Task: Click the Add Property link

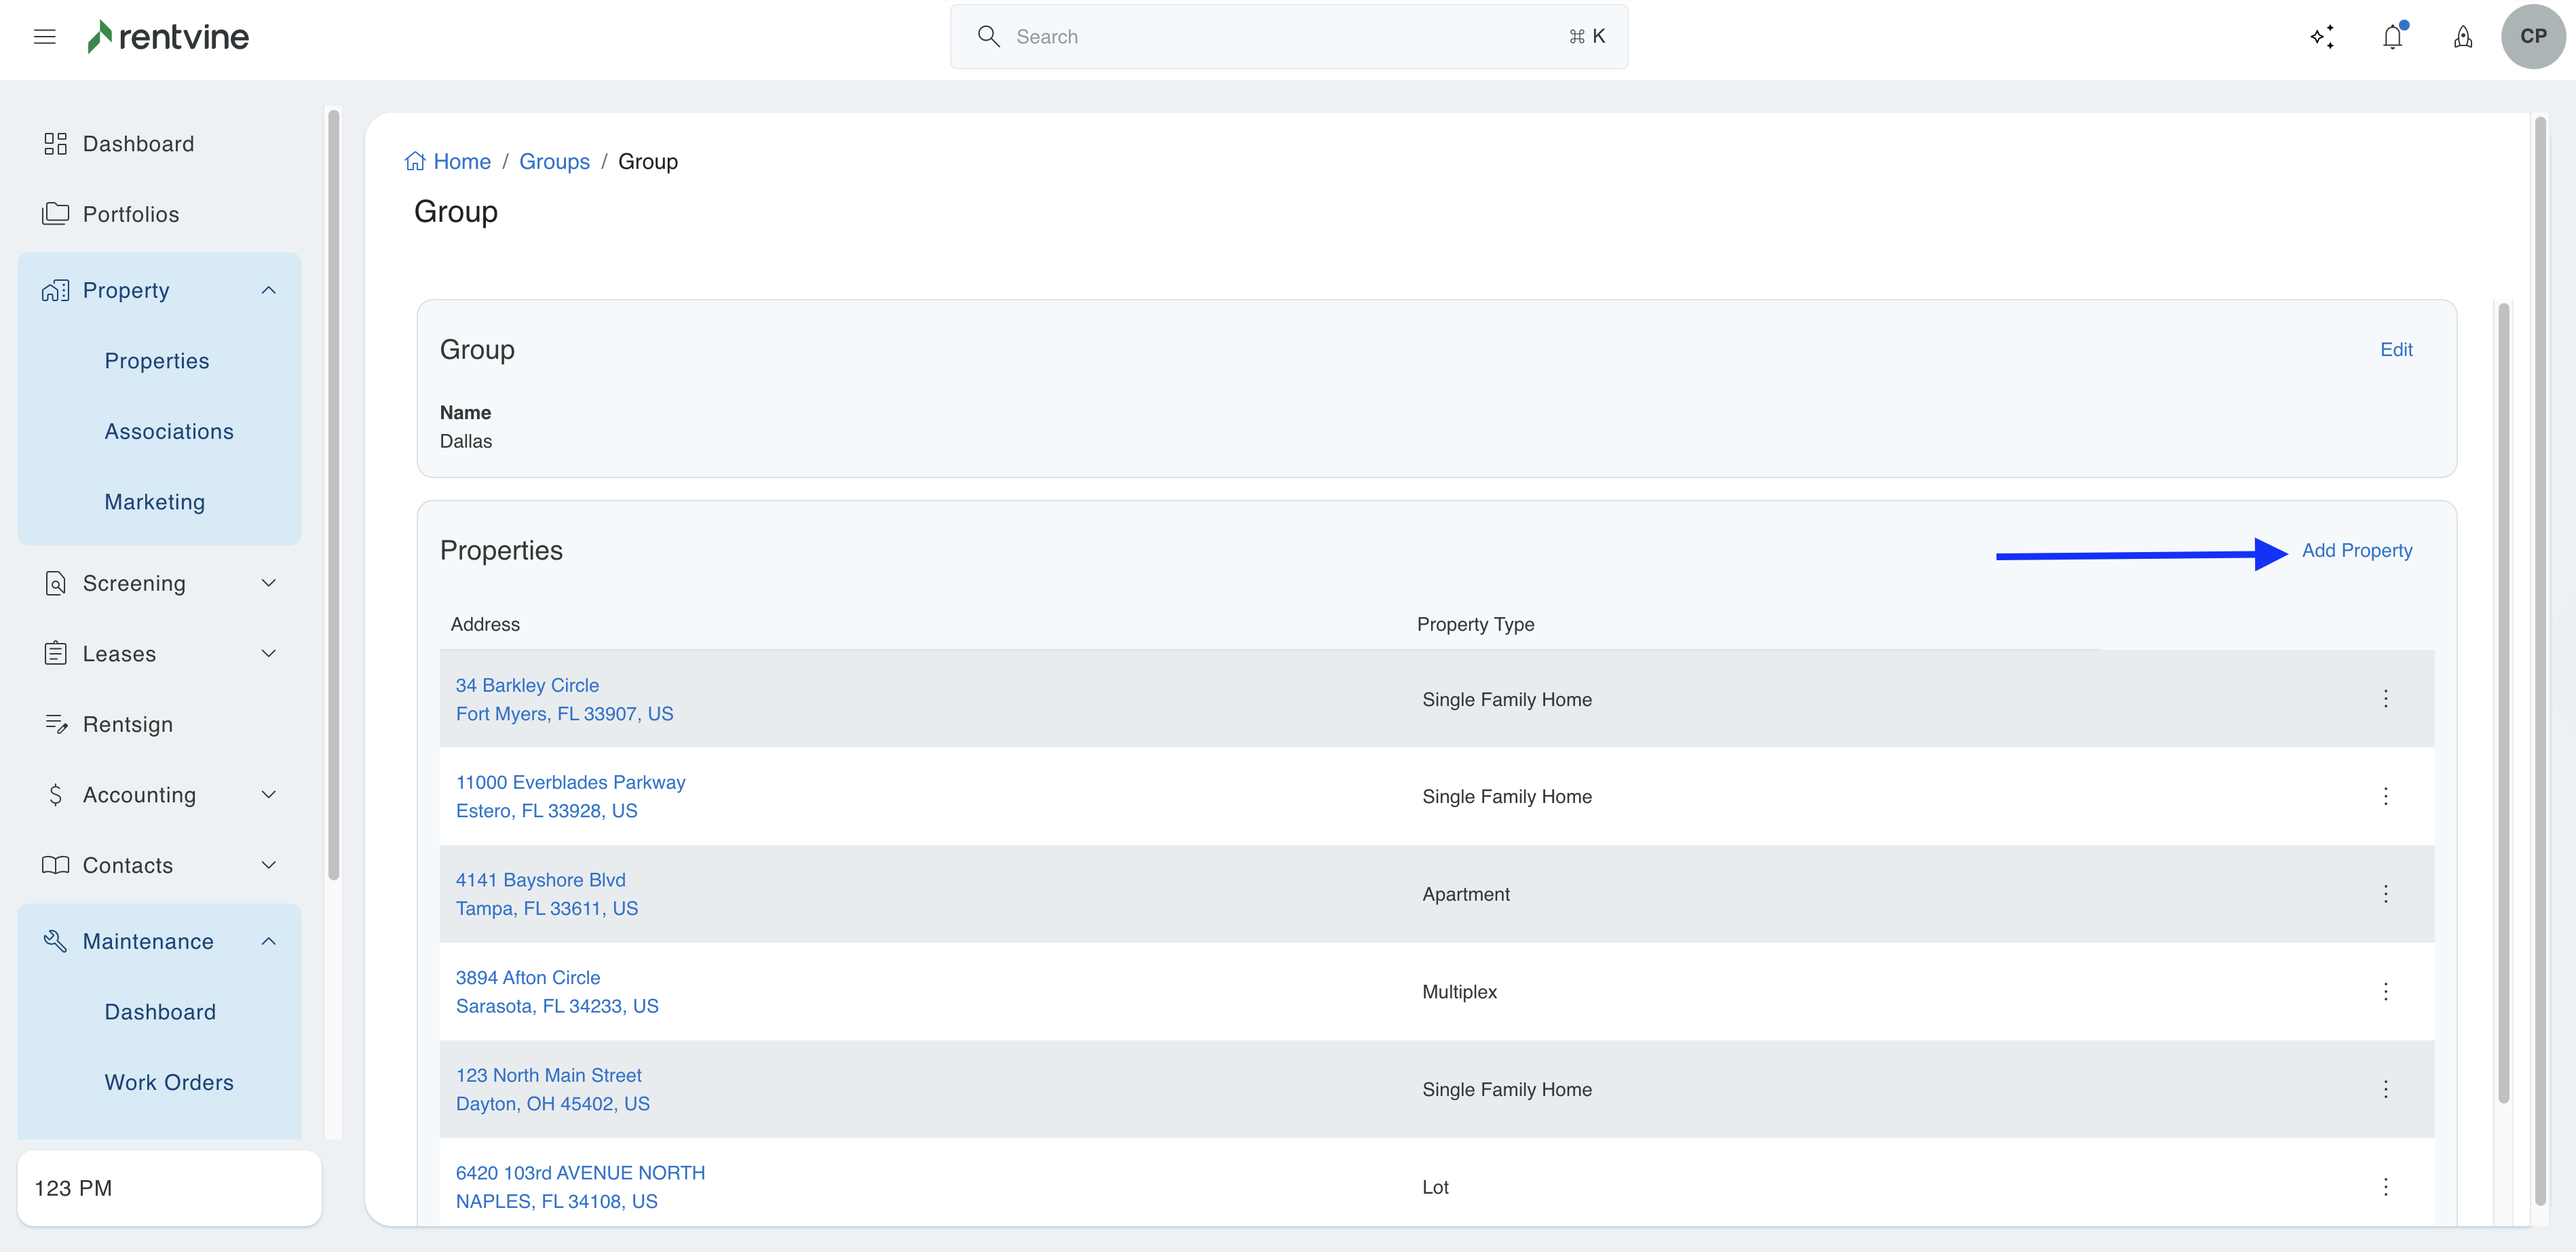Action: [2356, 551]
